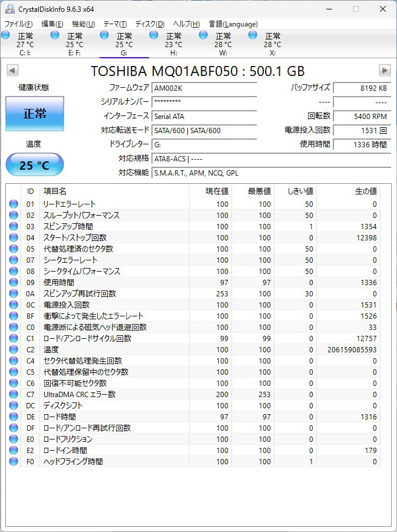The width and height of the screenshot is (397, 532).
Task: Select disk X: tab
Action: (273, 44)
